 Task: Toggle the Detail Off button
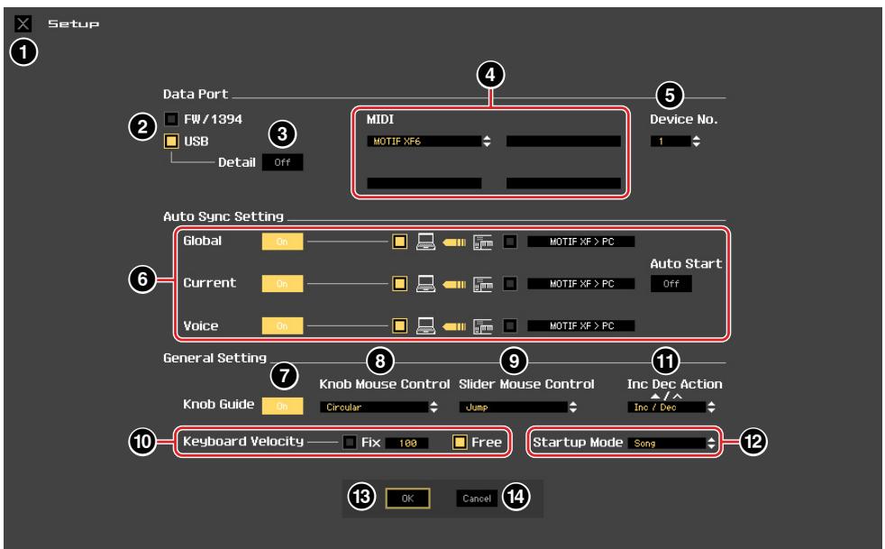(282, 162)
